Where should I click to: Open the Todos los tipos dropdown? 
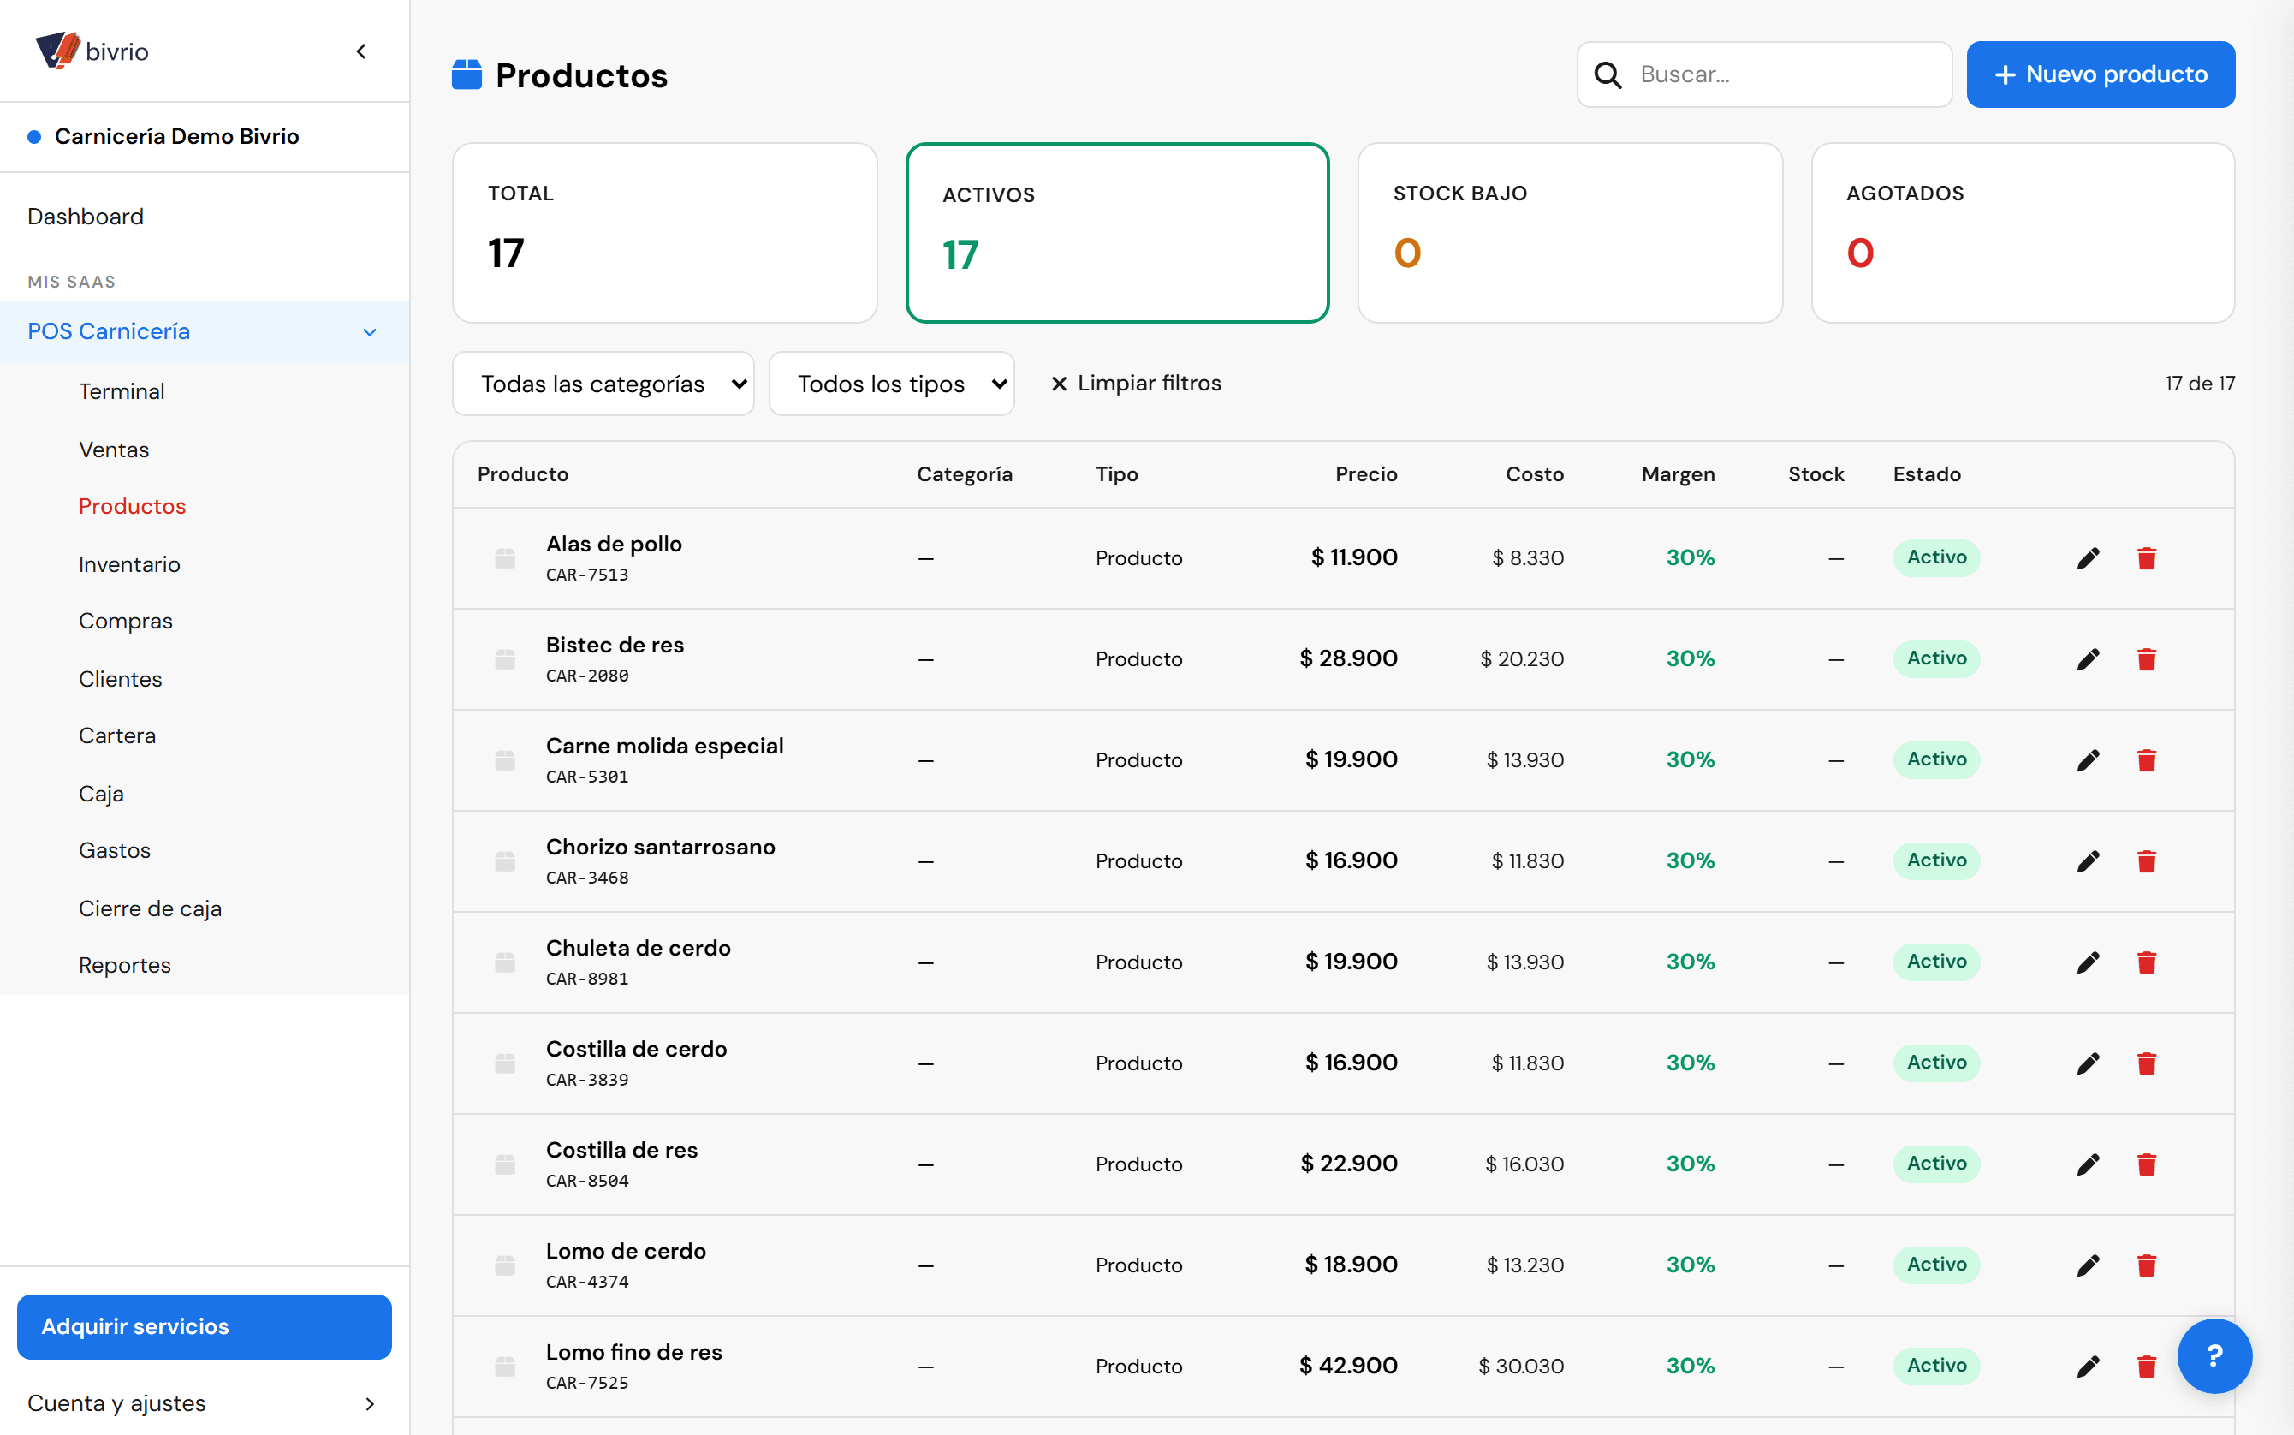891,384
